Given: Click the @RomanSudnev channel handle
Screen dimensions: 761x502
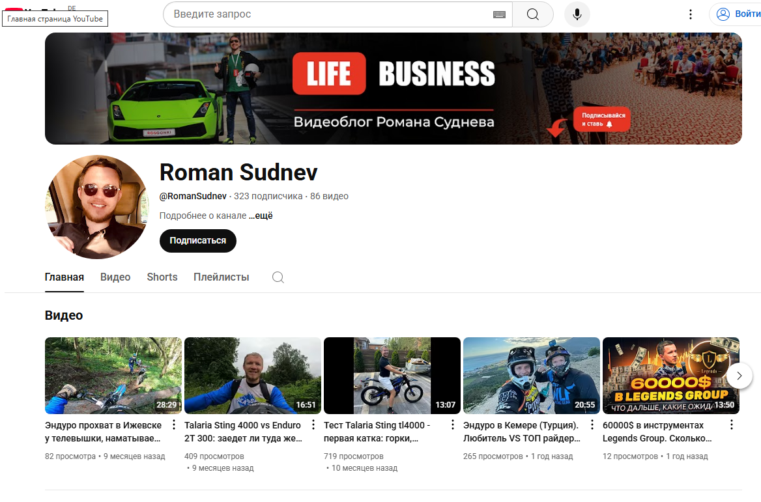Looking at the screenshot, I should tap(193, 196).
